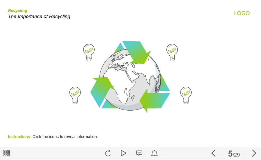This screenshot has width=261, height=160.
Task: Go to previous slide with left chevron
Action: click(214, 153)
